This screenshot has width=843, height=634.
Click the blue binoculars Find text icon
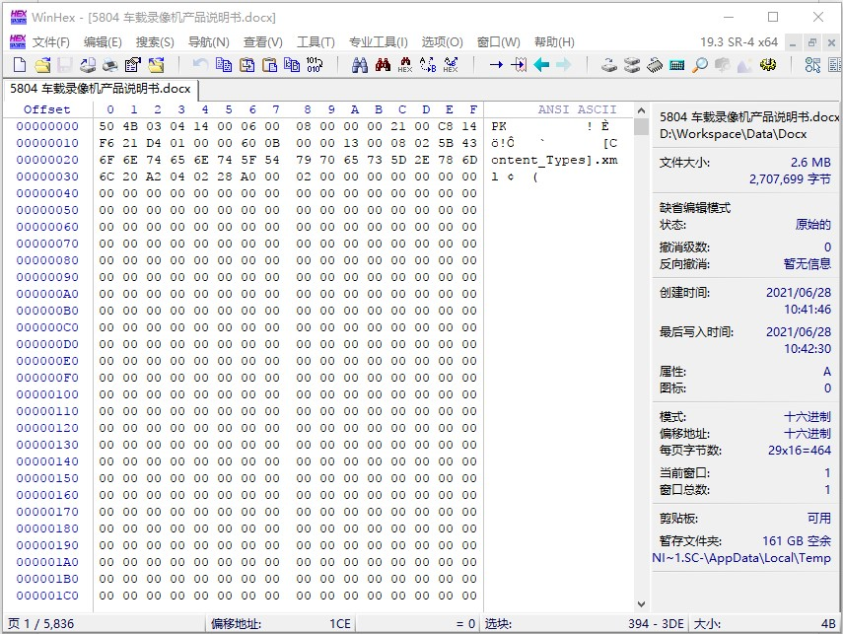[x=360, y=65]
